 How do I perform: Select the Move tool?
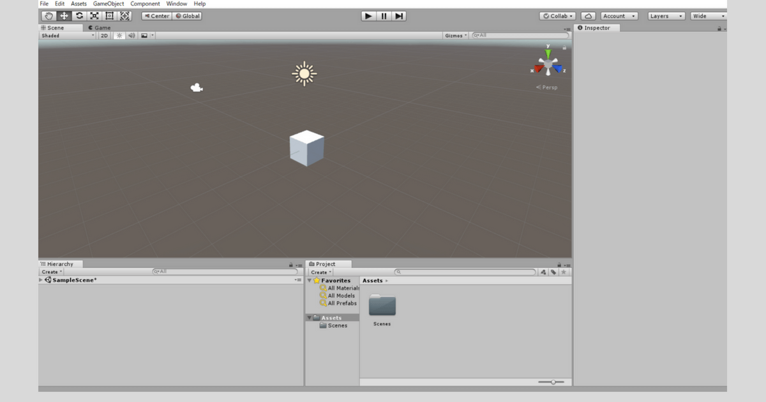pyautogui.click(x=63, y=16)
